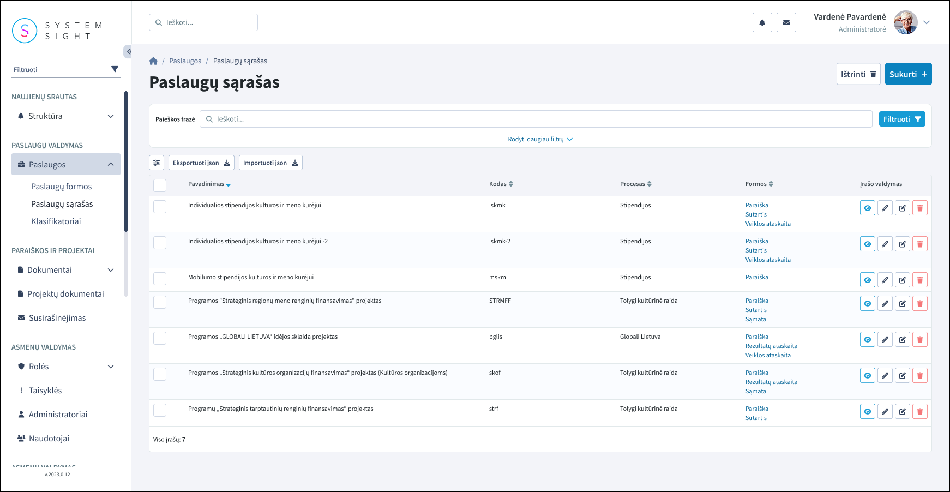Click the Sukurti button
The height and width of the screenshot is (492, 950).
coord(908,74)
